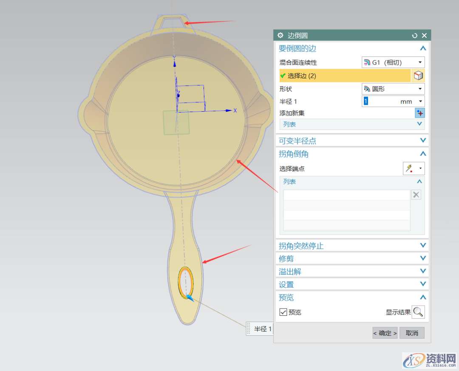Select the highlighted 选择边 (2) row
Viewport: 459px width, 371px height.
point(344,76)
